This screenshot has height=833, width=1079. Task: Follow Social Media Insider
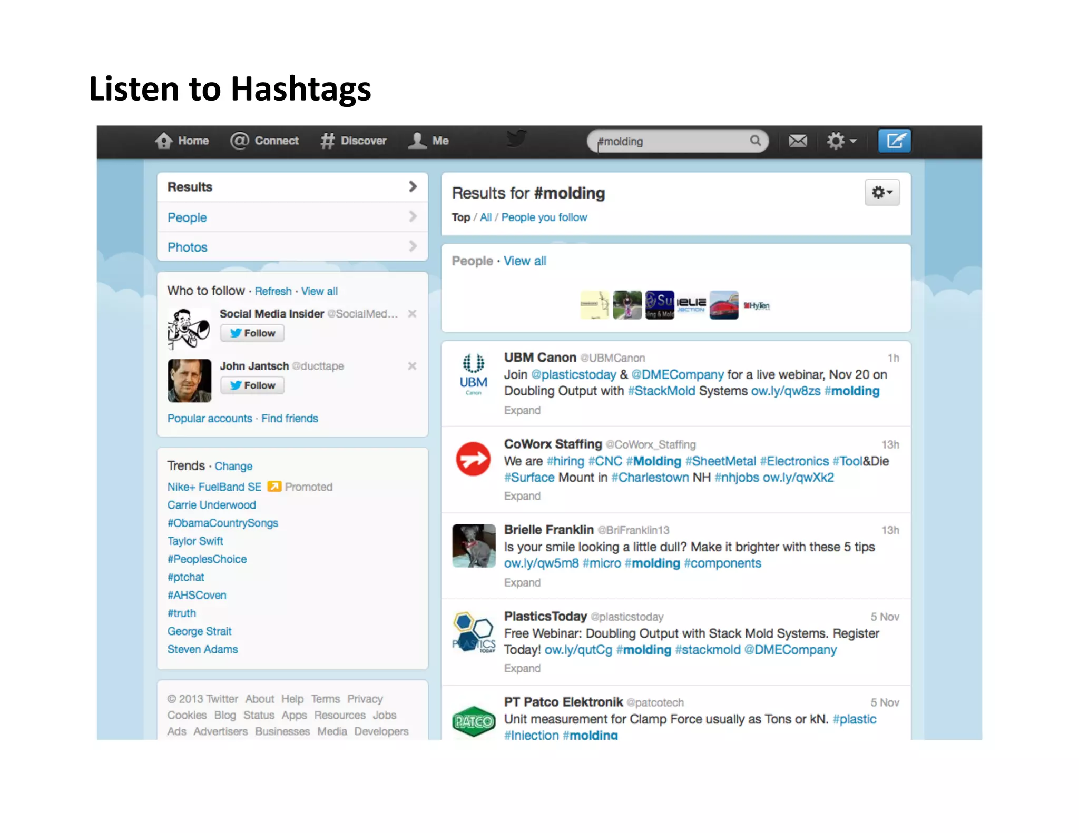[252, 333]
